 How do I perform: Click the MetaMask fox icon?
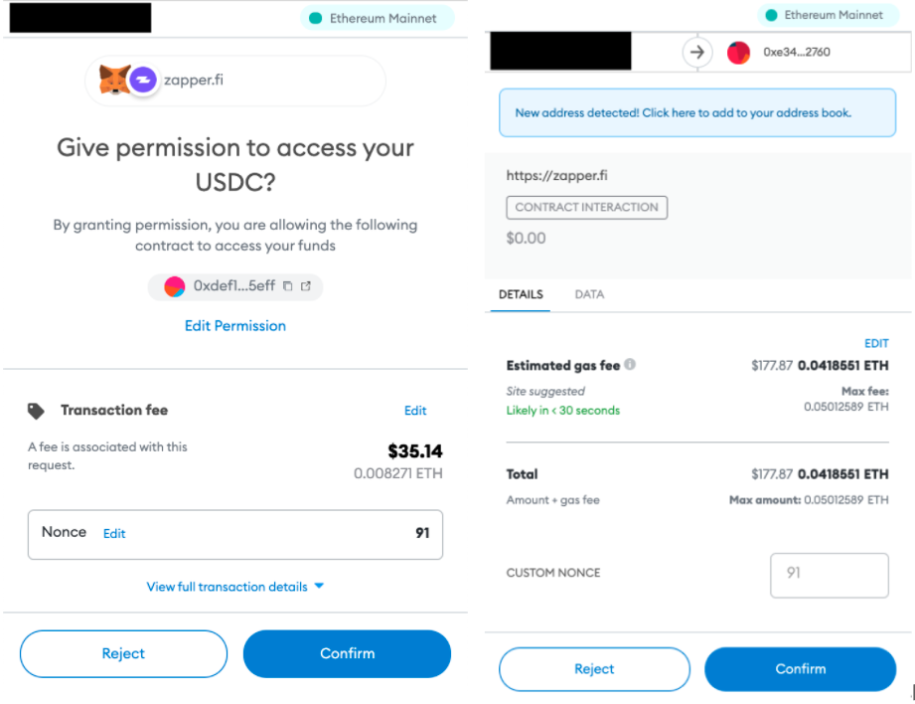(x=114, y=80)
